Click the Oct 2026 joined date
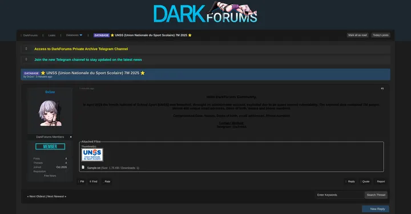Image resolution: width=411 pixels, height=214 pixels. pyautogui.click(x=61, y=167)
